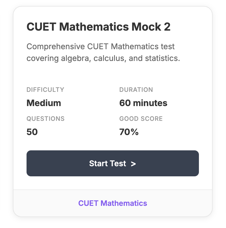Click the DURATION label
Viewport: 226px width, 228px height.
coord(136,90)
